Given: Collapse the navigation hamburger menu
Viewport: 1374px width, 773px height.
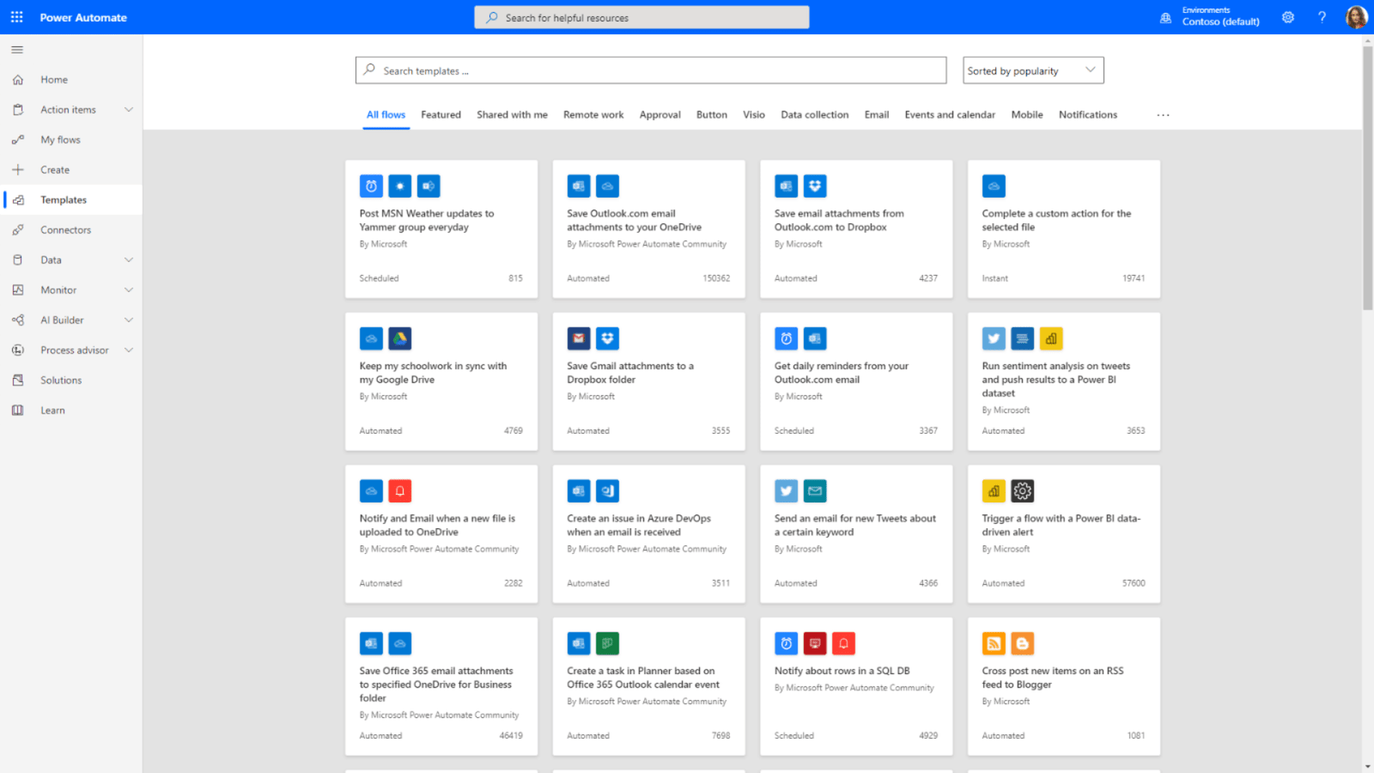Looking at the screenshot, I should pos(17,50).
